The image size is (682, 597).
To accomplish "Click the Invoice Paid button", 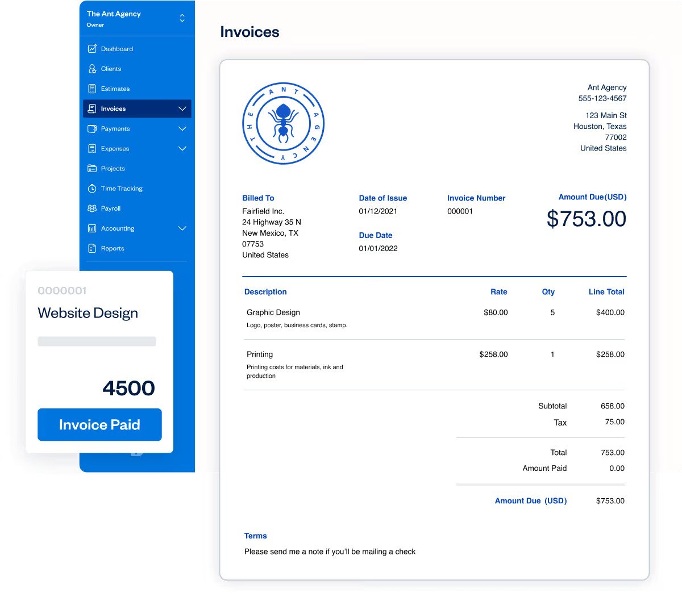I will (x=99, y=424).
